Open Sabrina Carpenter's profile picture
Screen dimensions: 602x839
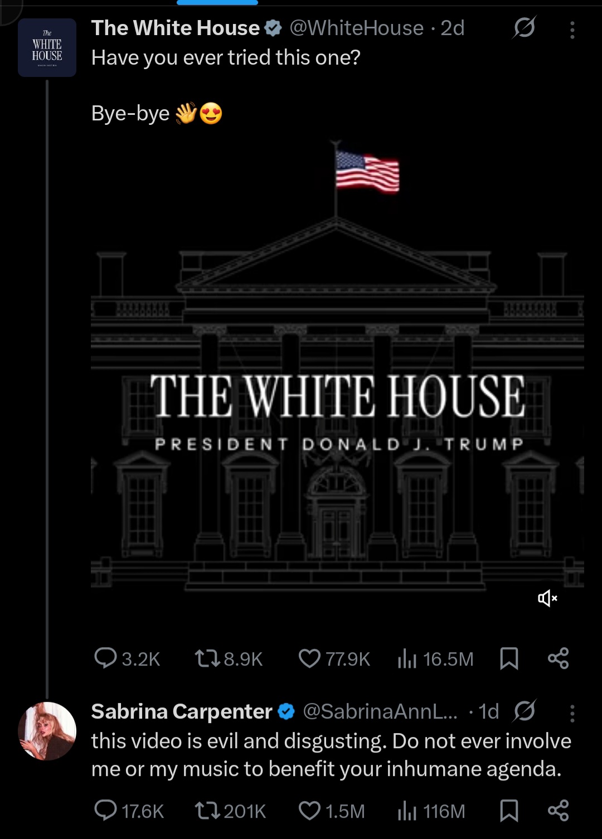[x=47, y=730]
